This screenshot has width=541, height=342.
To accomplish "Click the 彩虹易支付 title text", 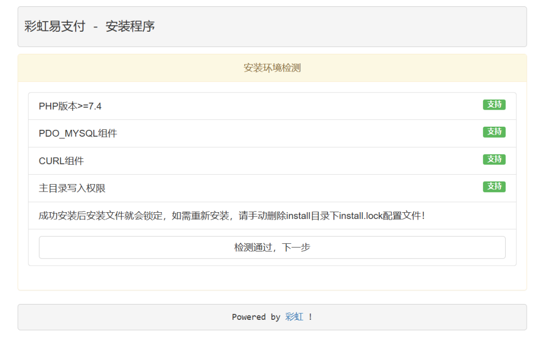I will pyautogui.click(x=54, y=26).
